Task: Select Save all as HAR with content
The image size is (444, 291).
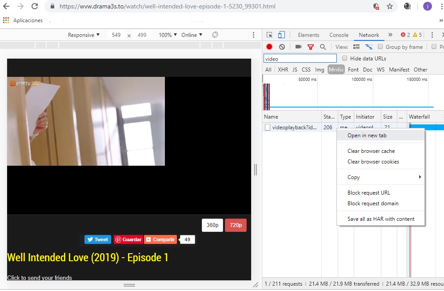Action: (x=381, y=219)
